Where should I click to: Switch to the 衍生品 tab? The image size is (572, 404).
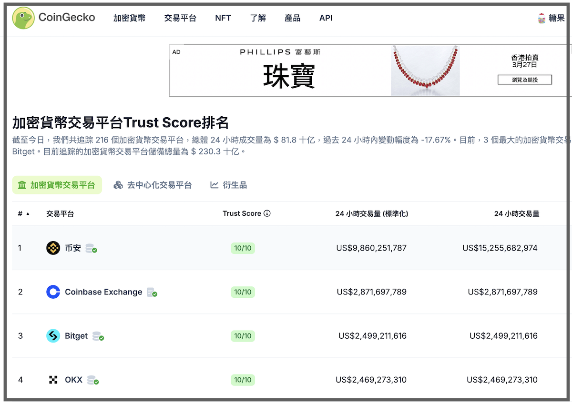pyautogui.click(x=229, y=185)
